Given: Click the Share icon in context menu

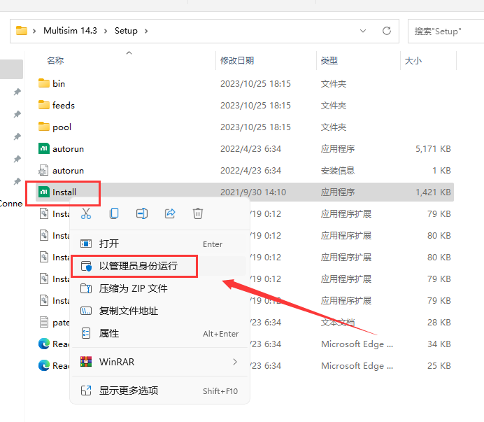Looking at the screenshot, I should pos(170,213).
